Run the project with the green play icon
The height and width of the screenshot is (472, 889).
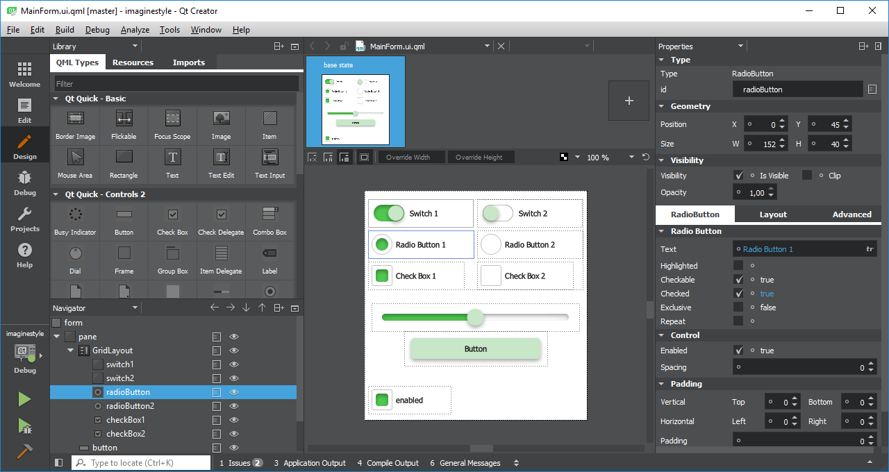click(x=24, y=398)
